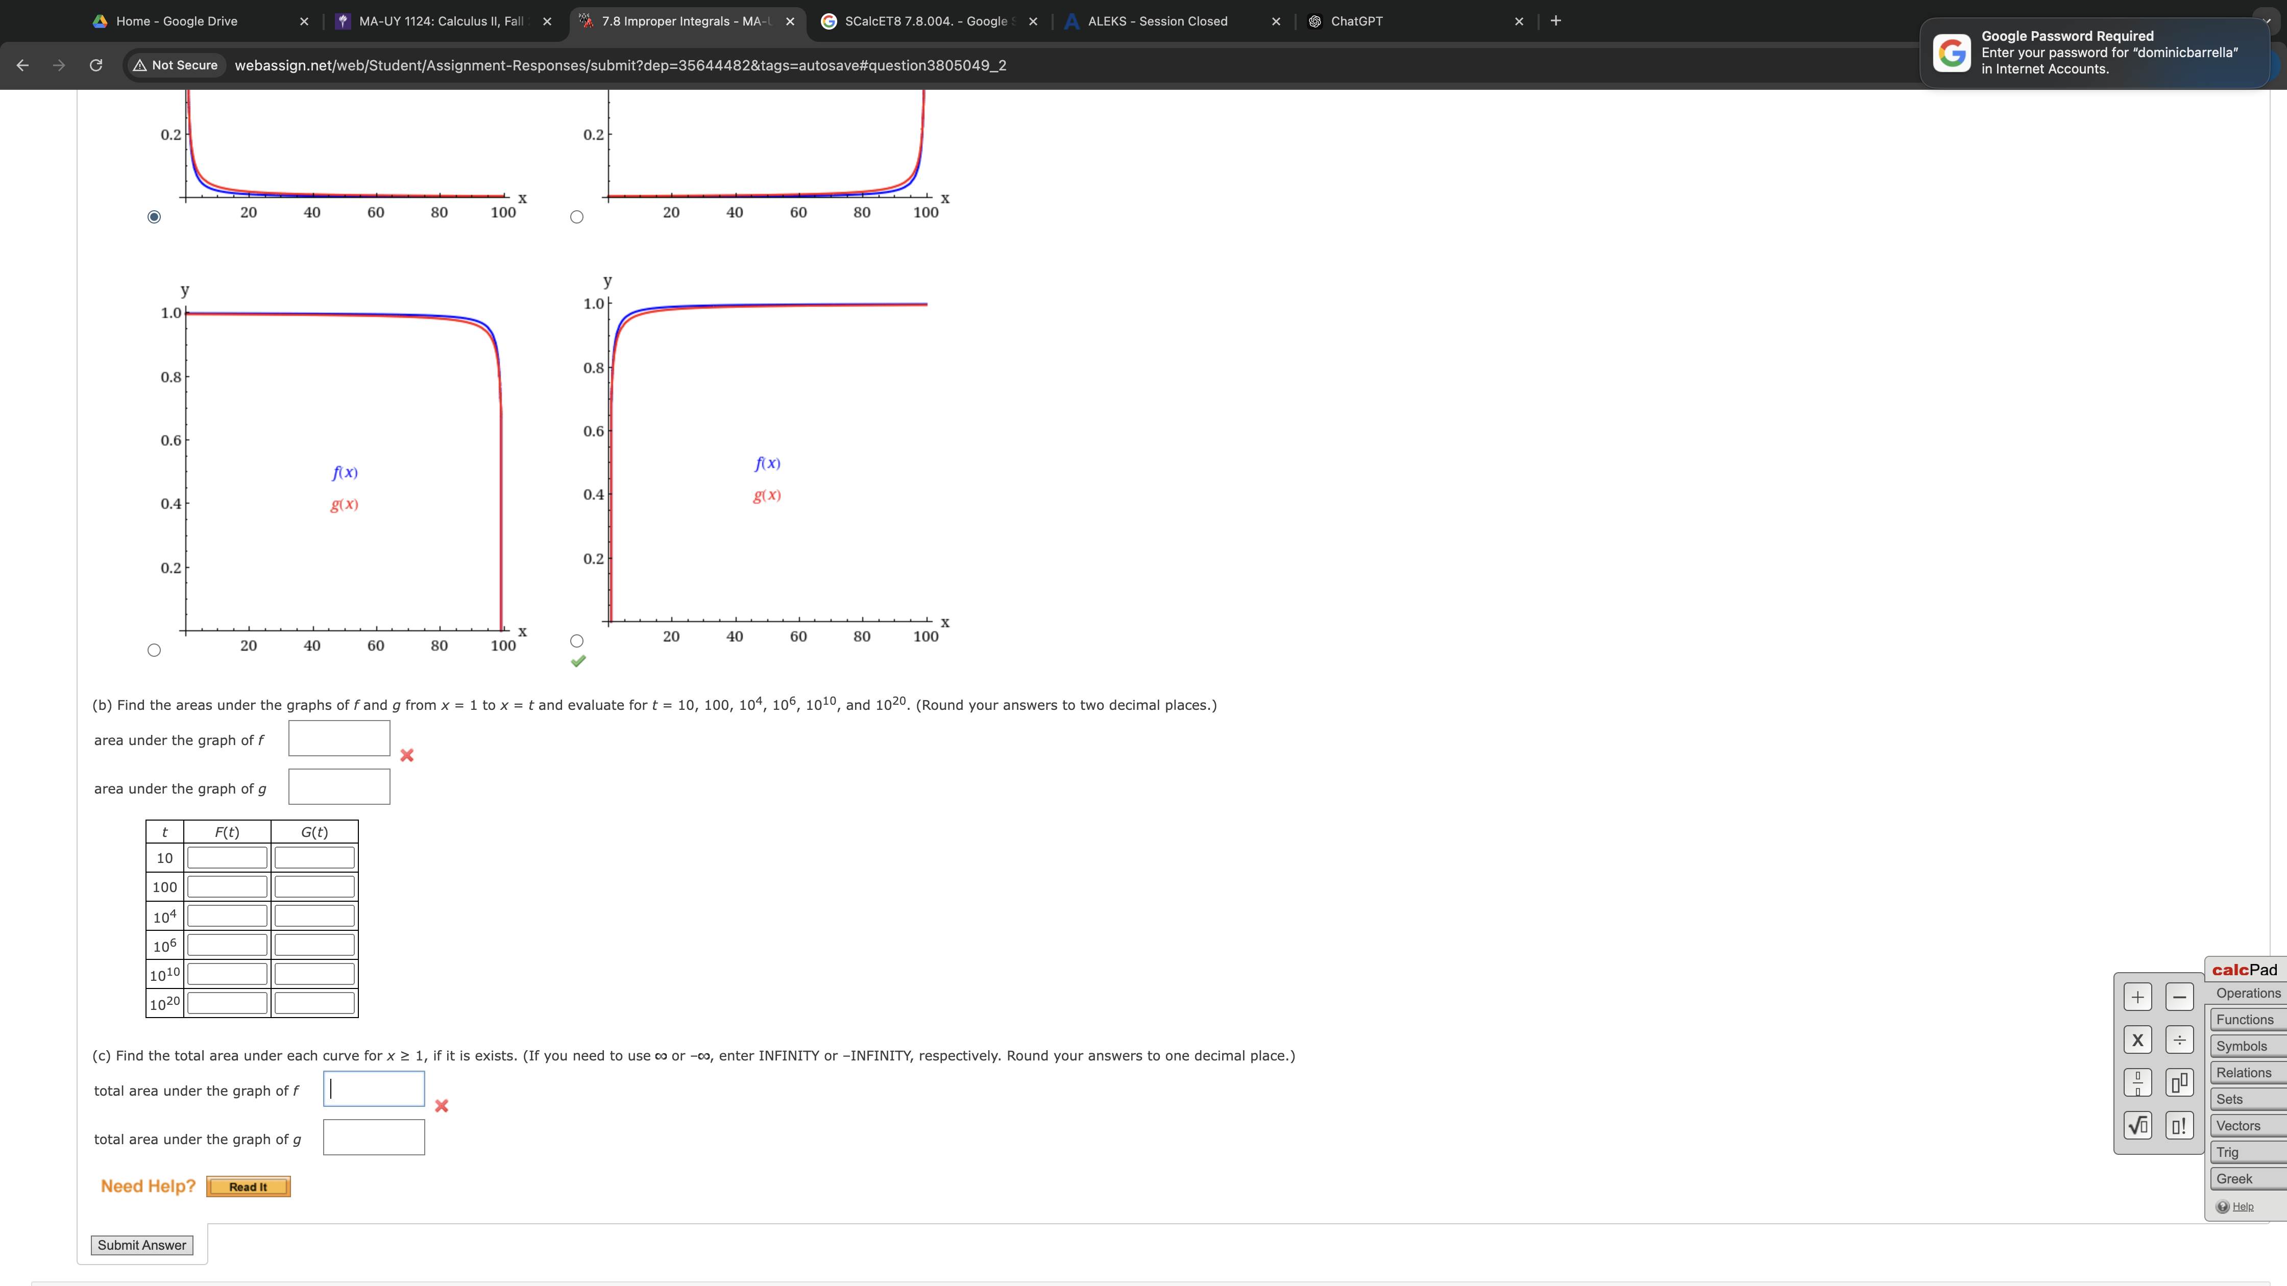Click the plus operator on calcPad
Screen dimensions: 2287x1286
coord(2138,996)
